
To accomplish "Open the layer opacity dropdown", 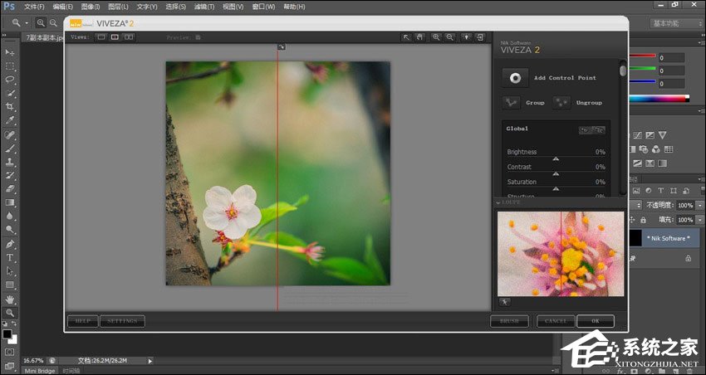I will click(x=699, y=205).
